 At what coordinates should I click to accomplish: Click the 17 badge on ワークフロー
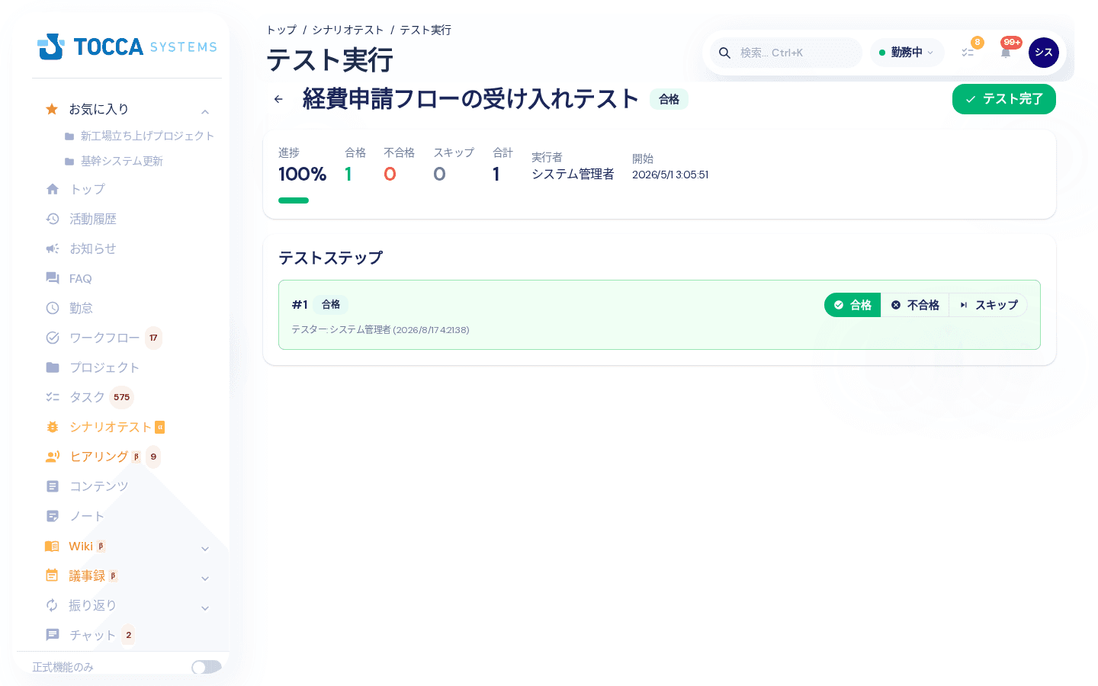point(153,338)
